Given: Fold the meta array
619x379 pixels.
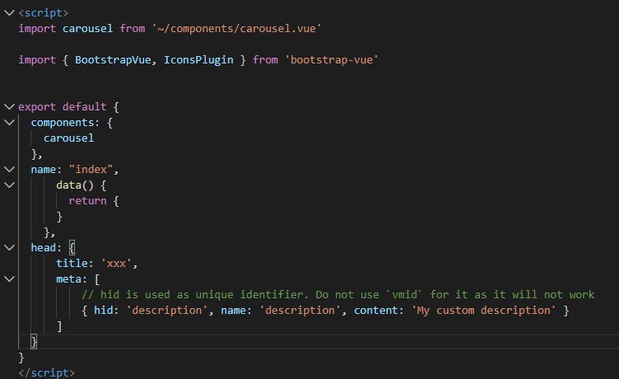Looking at the screenshot, I should point(9,279).
